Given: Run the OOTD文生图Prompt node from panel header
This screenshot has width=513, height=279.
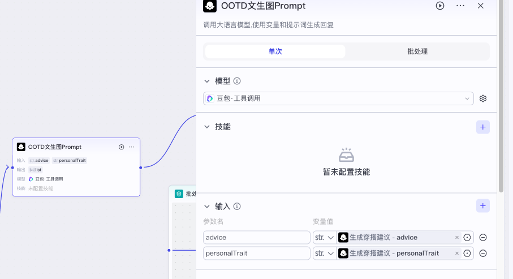Looking at the screenshot, I should (x=440, y=6).
